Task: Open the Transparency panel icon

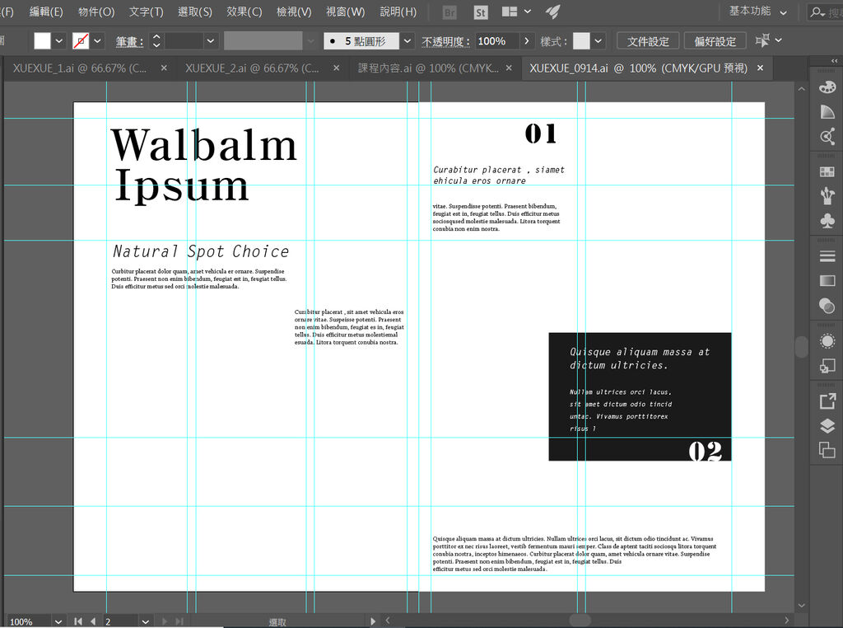Action: (827, 305)
